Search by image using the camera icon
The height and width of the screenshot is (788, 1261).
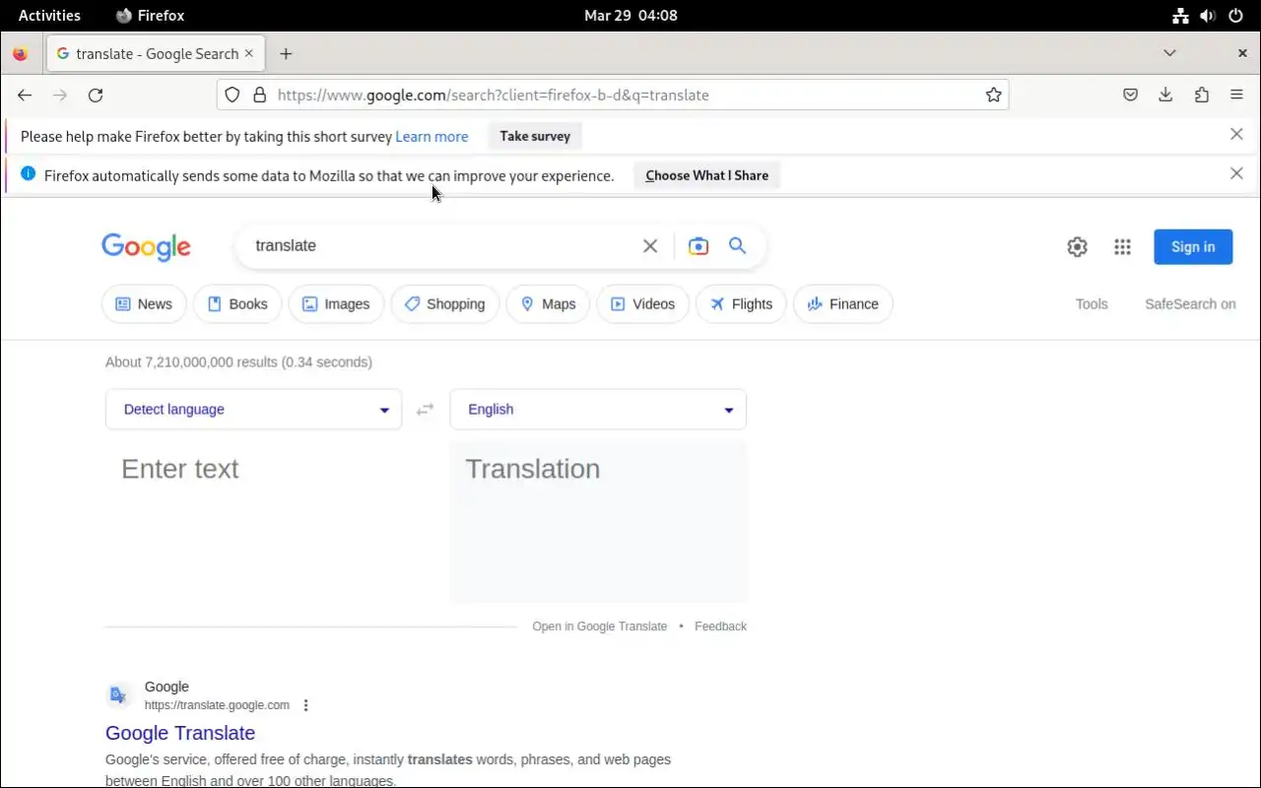point(698,246)
